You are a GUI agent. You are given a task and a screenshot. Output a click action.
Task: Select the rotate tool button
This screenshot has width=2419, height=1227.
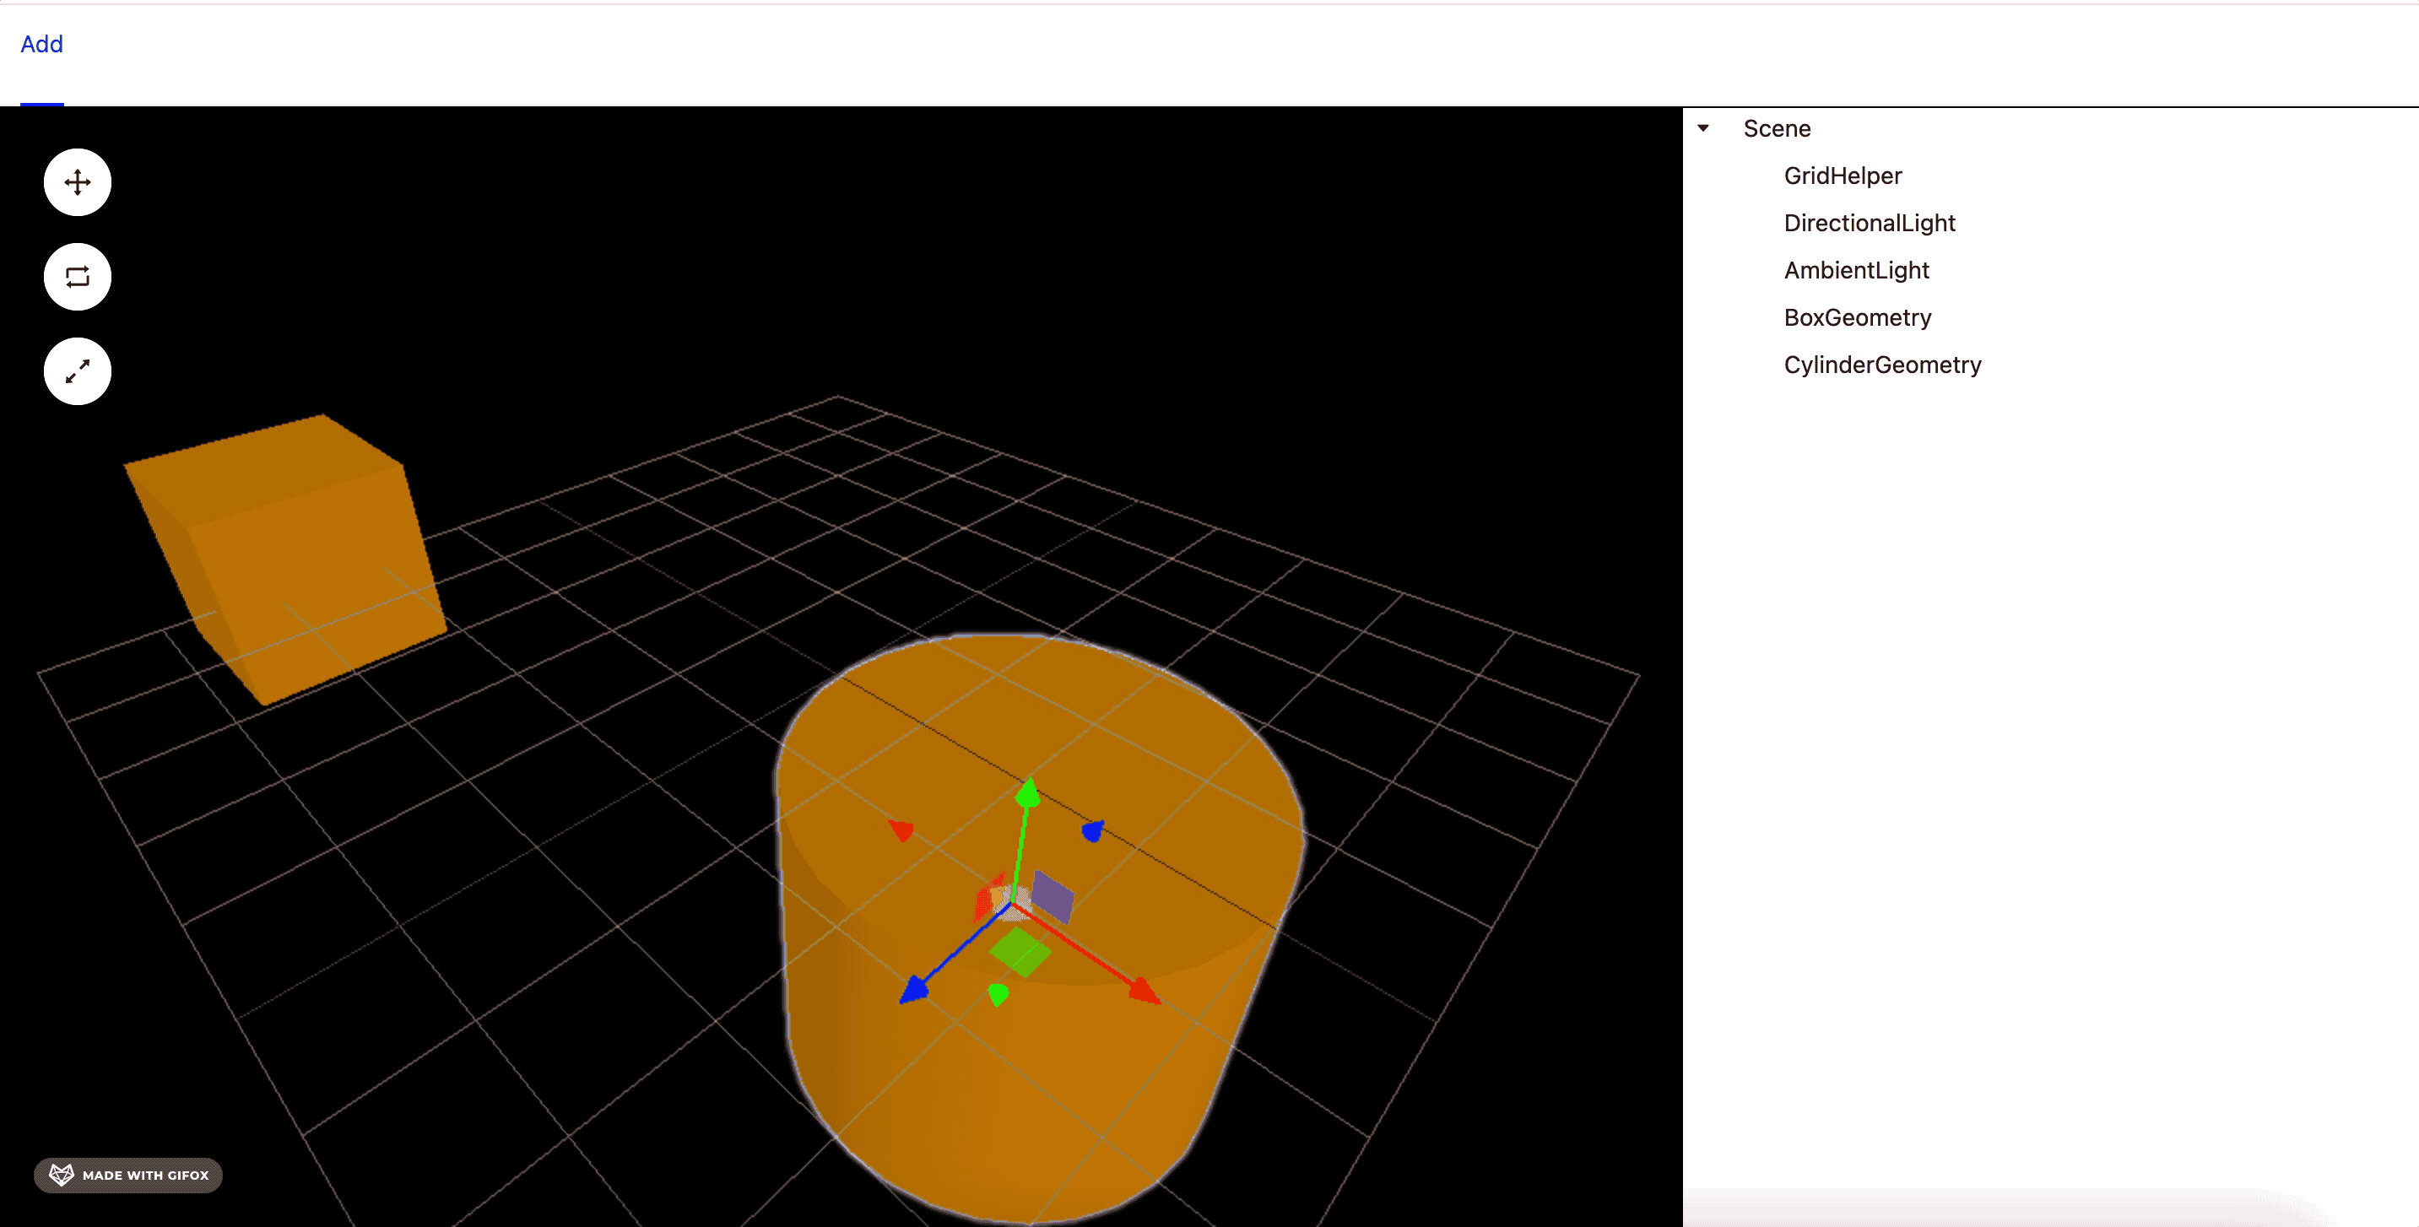[x=77, y=277]
